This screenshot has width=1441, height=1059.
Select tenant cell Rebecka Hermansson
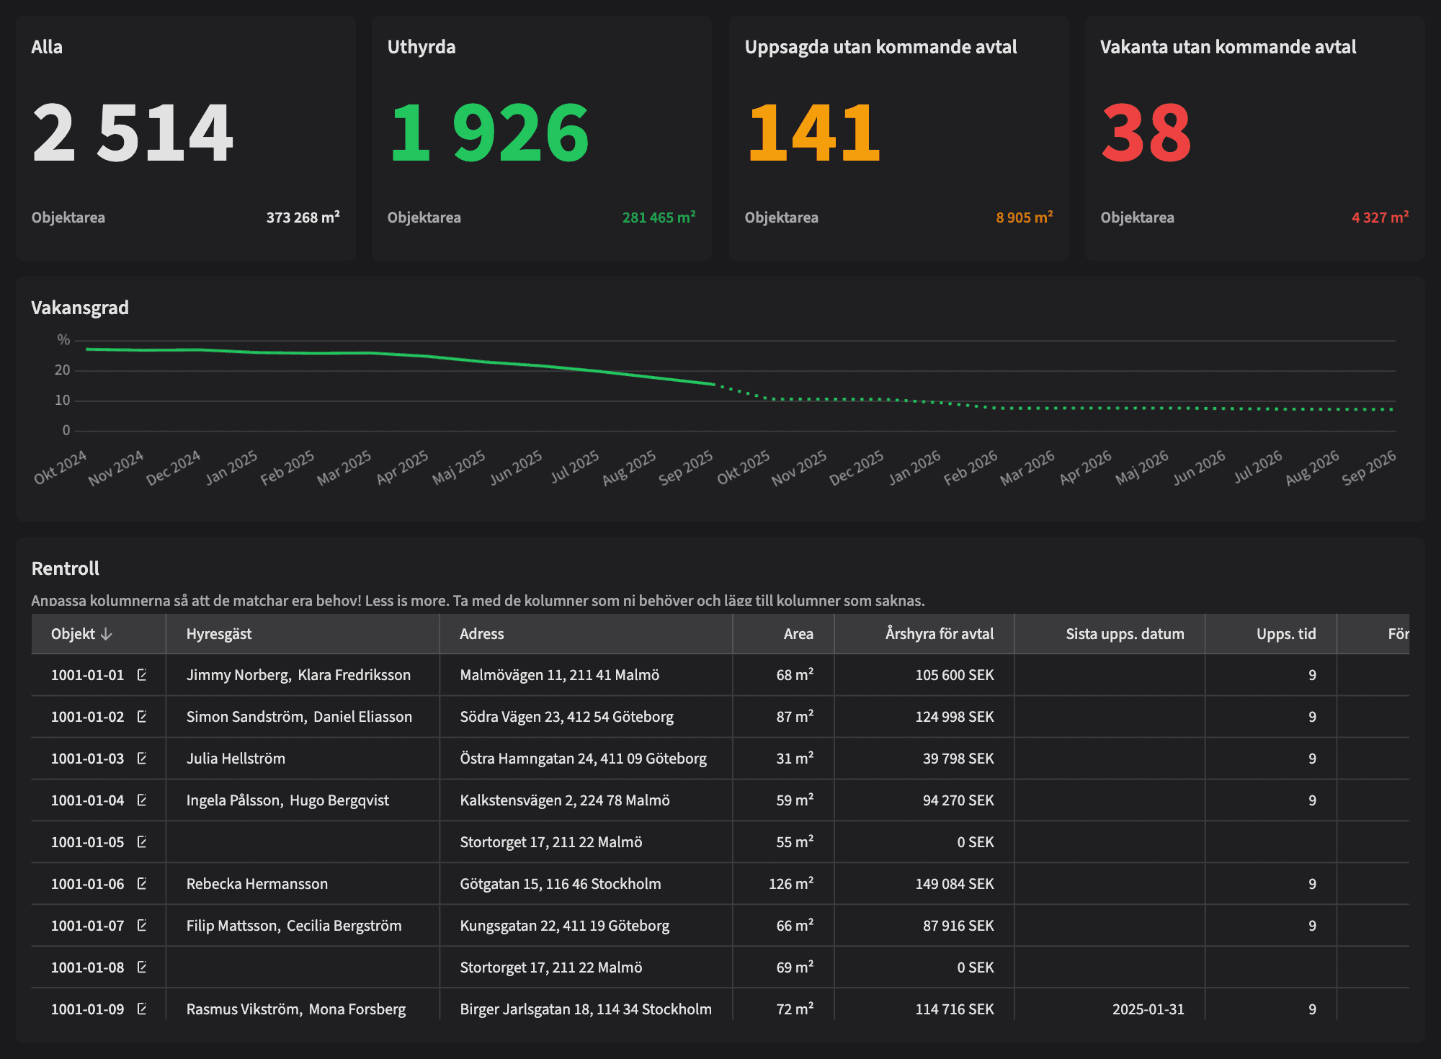[257, 884]
